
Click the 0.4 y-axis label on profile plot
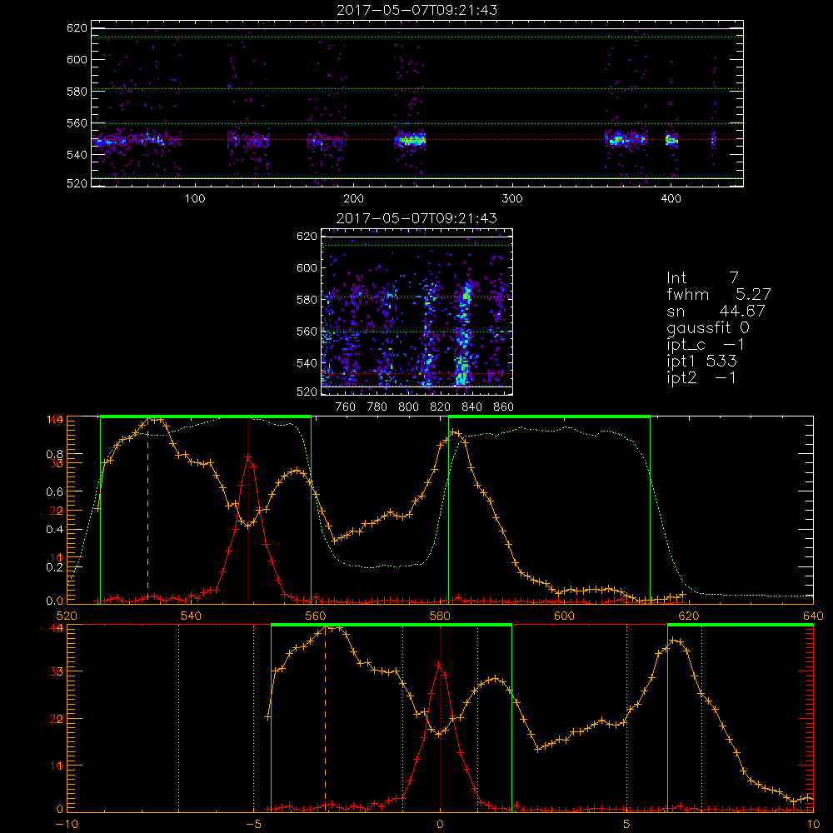55,530
